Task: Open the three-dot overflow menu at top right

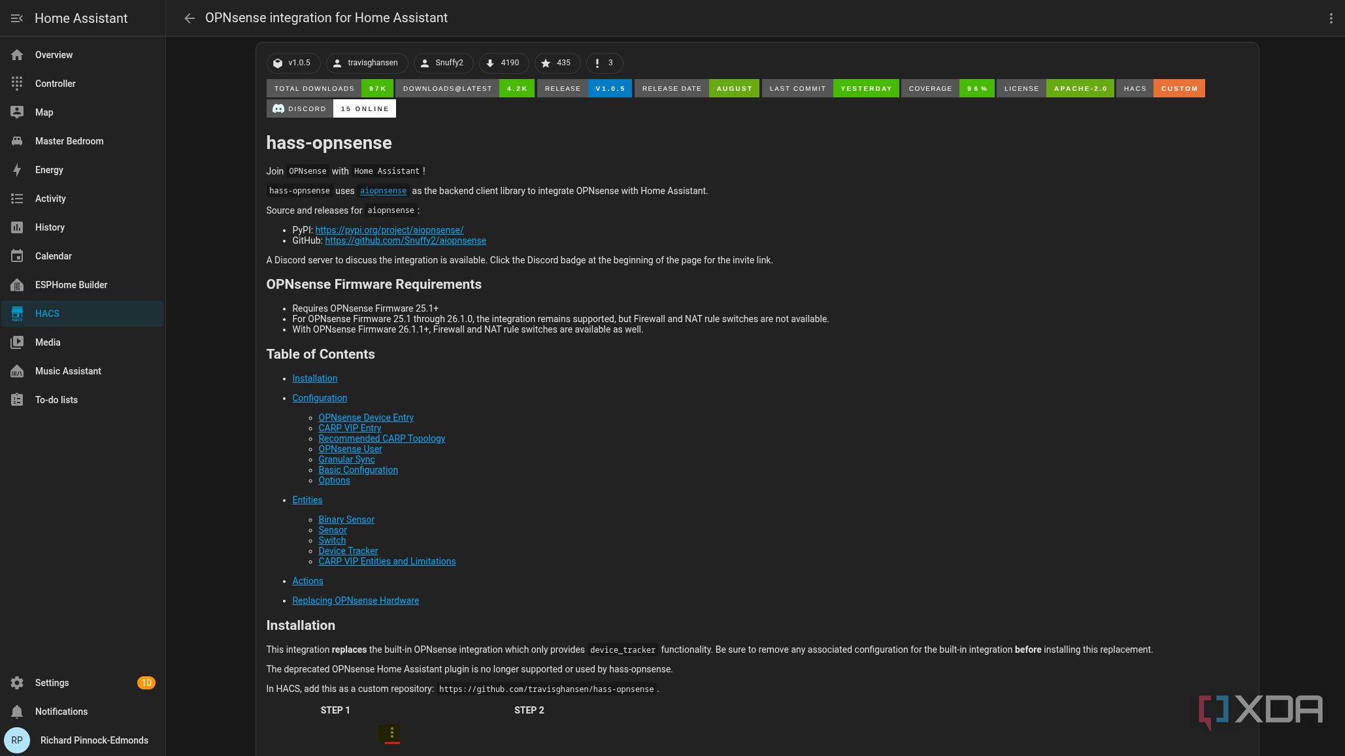Action: click(x=1331, y=18)
